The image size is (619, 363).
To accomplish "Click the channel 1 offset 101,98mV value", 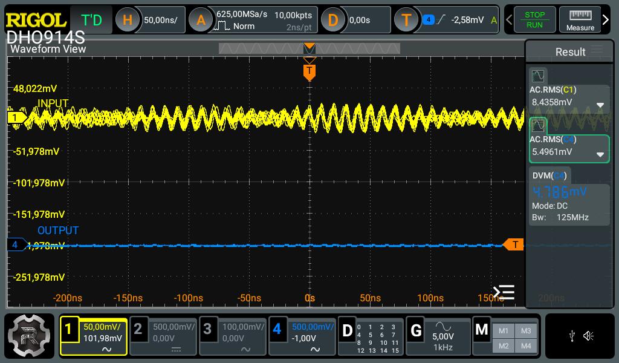I will click(103, 338).
